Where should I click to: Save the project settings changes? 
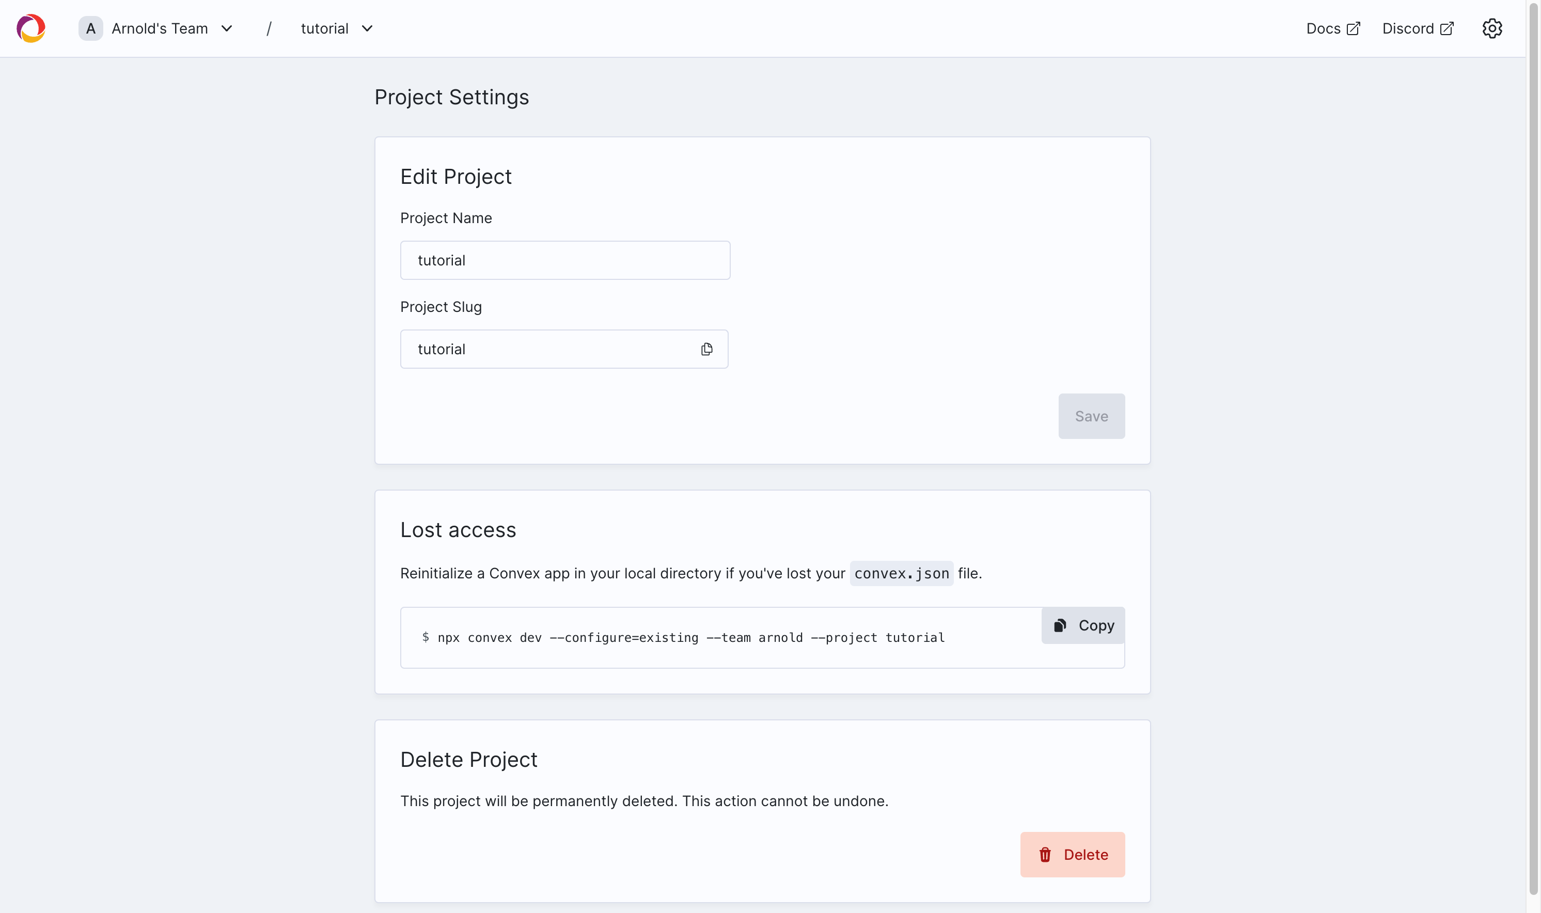click(x=1091, y=416)
